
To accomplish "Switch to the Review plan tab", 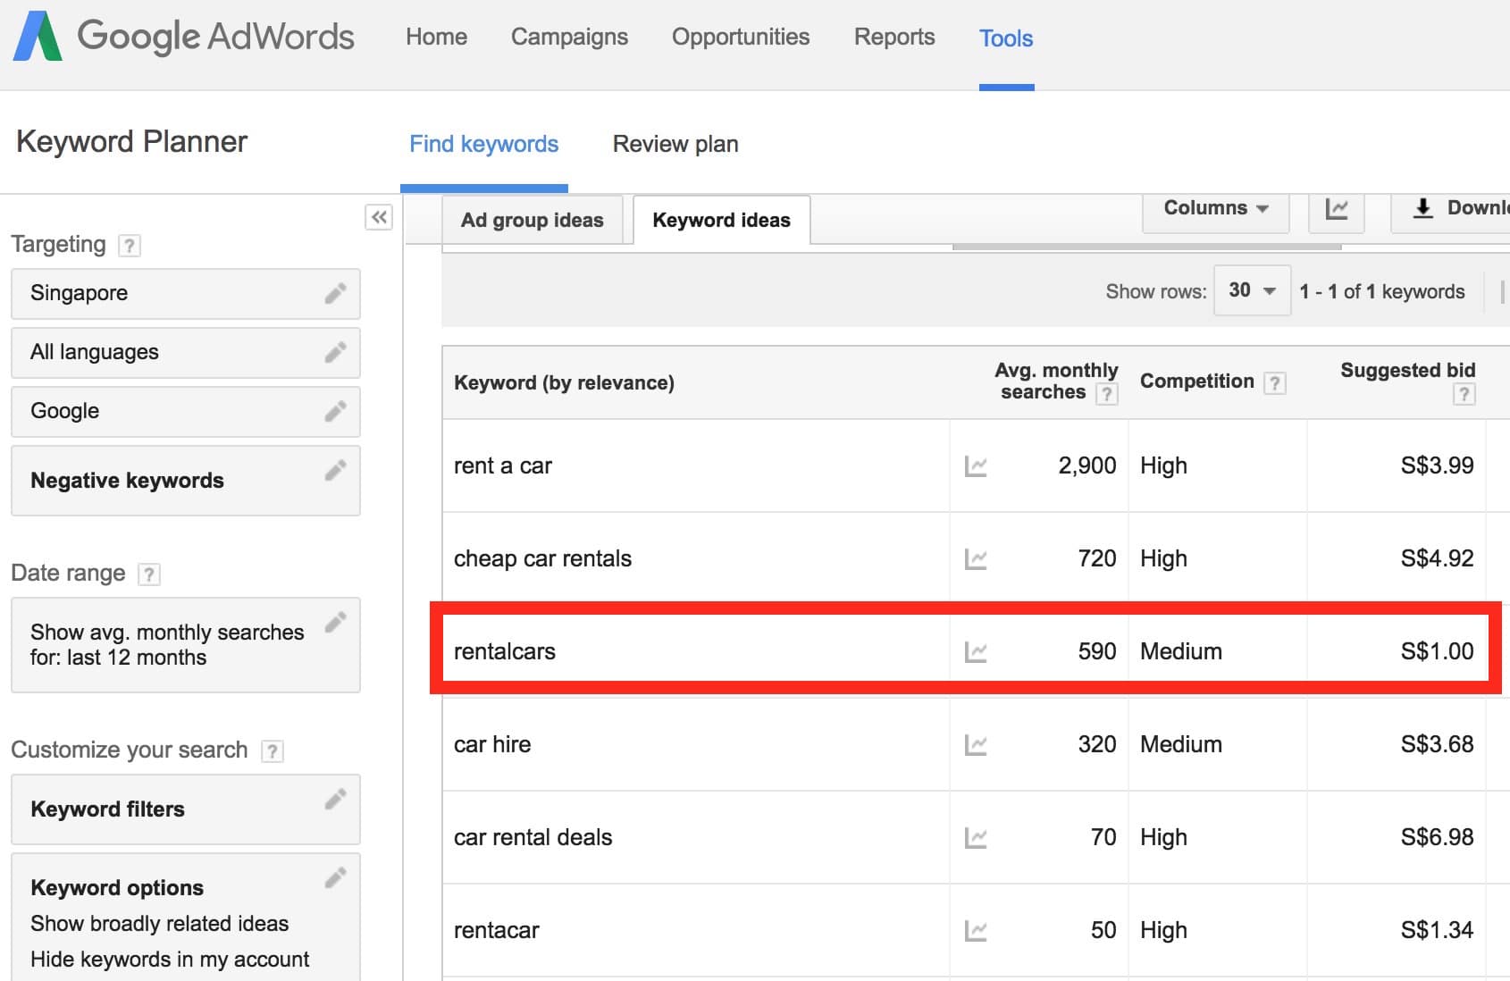I will coord(675,144).
